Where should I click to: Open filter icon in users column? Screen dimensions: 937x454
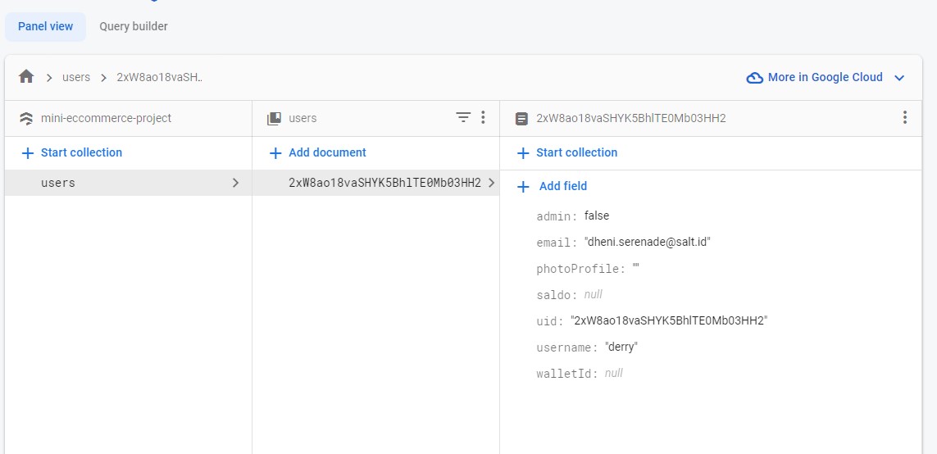coord(463,117)
